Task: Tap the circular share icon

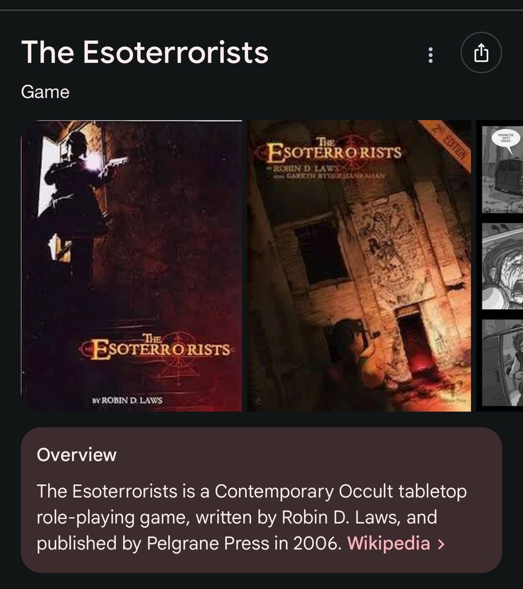Action: click(481, 52)
